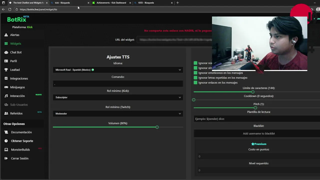The height and width of the screenshot is (180, 320).
Task: Click the Widgets grid icon in sidebar
Action: coord(6,43)
